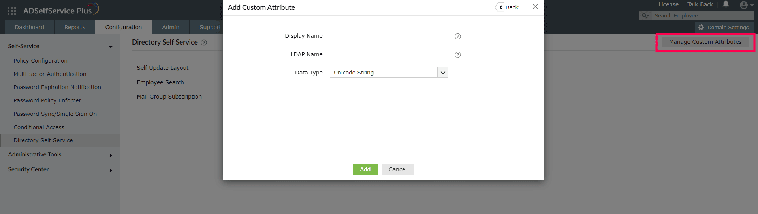Click the Search Employee magnifier icon

click(x=645, y=16)
